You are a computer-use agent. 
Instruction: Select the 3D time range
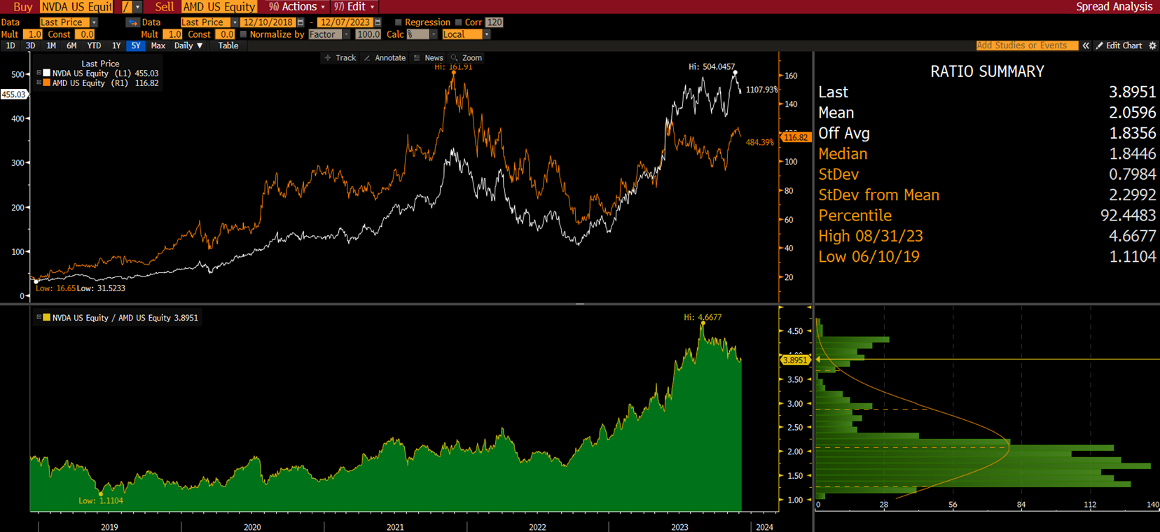(30, 45)
